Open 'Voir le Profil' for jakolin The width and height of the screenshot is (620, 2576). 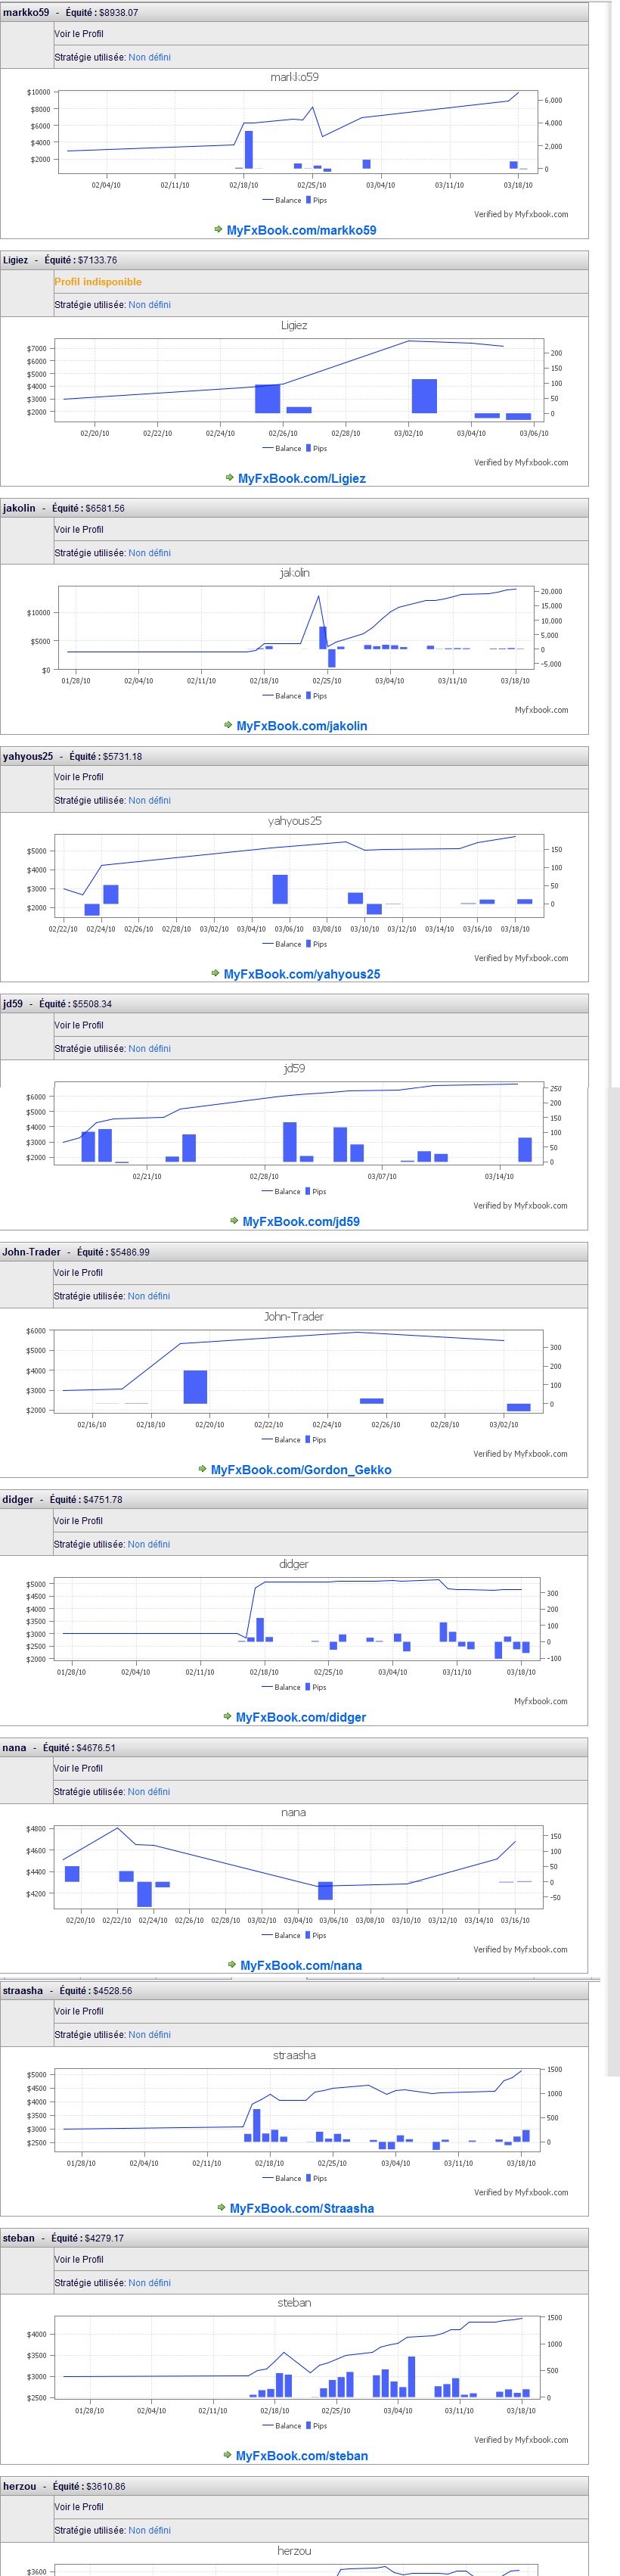pyautogui.click(x=79, y=530)
